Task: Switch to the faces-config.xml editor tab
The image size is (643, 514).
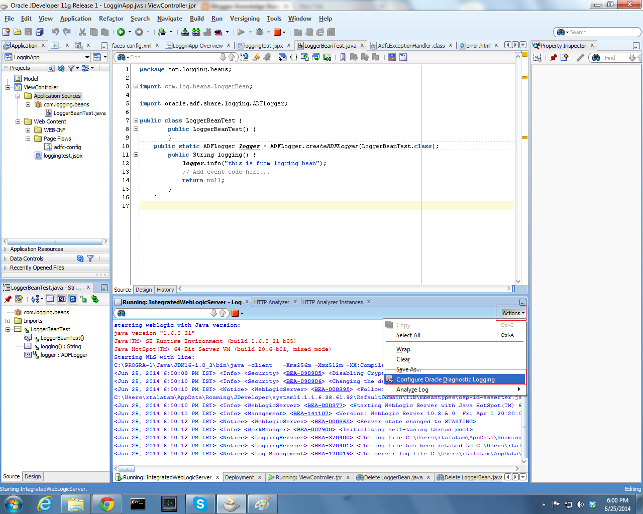Action: coord(132,46)
